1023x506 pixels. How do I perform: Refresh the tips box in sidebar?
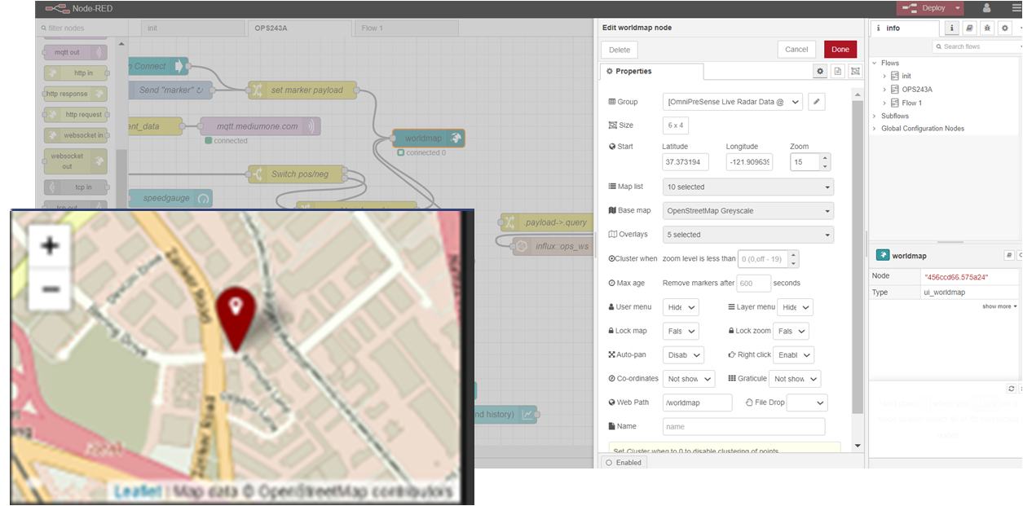pos(1012,389)
